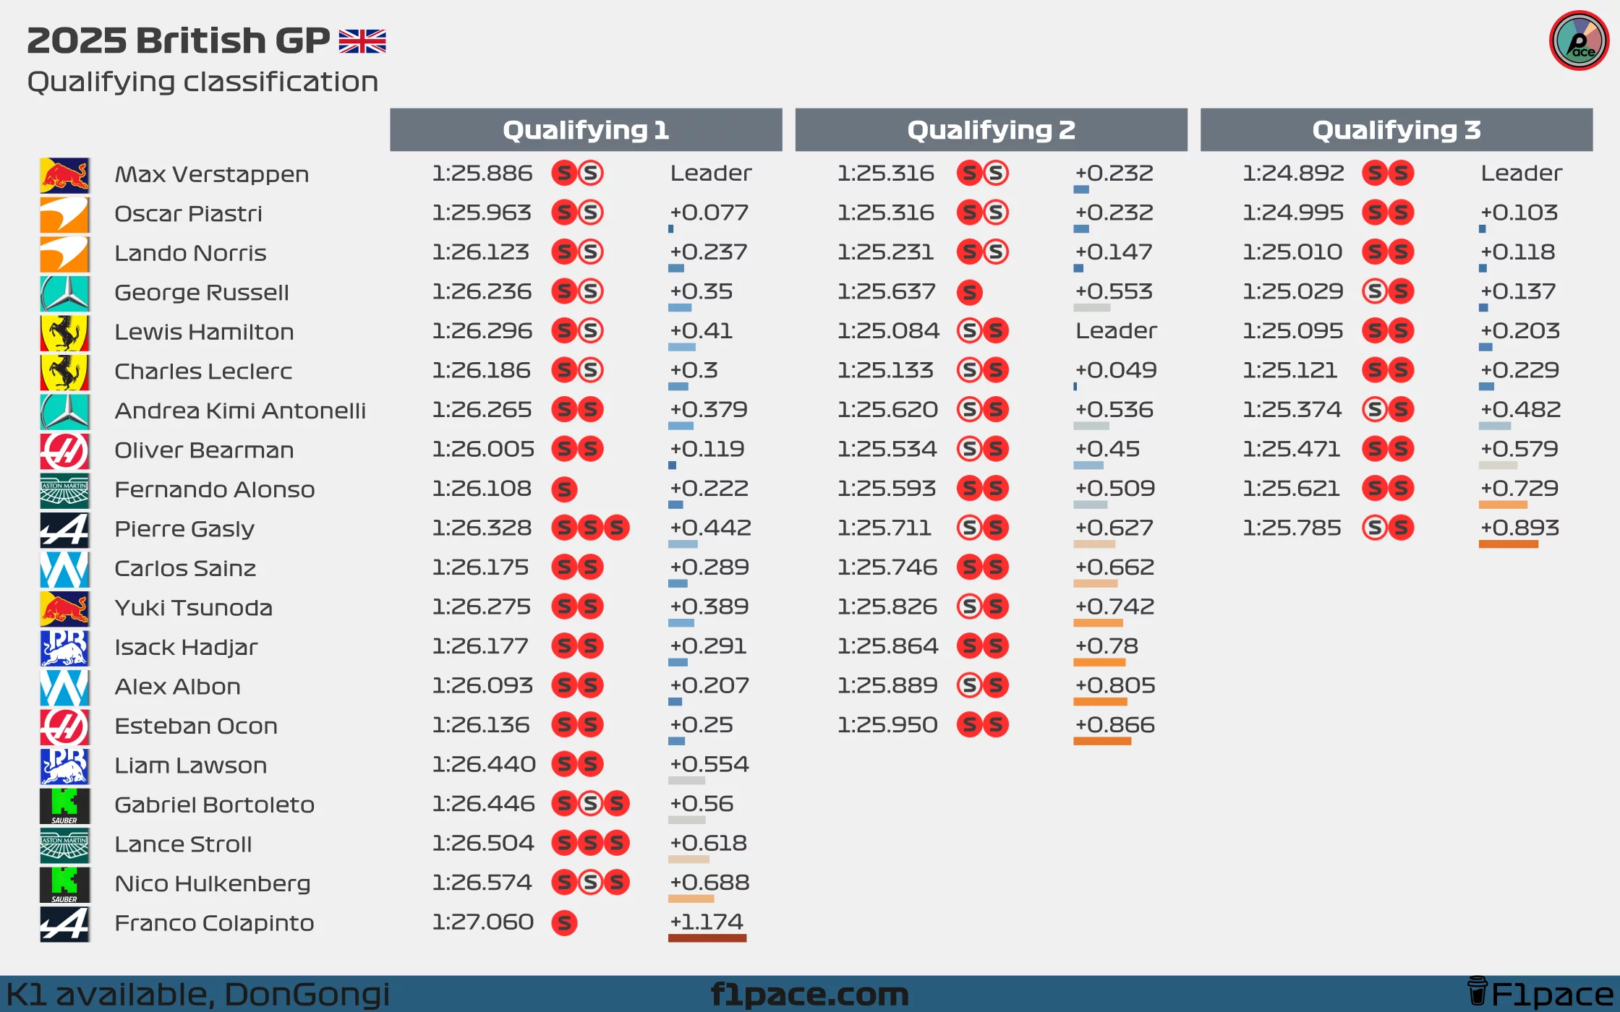Click the Haas logo beside Oliver Bearman
Viewport: 1620px width, 1012px height.
click(64, 451)
